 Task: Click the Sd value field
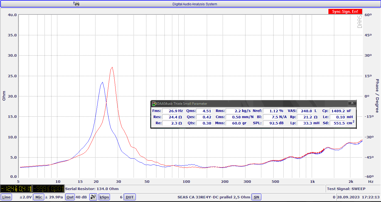click(x=337, y=123)
